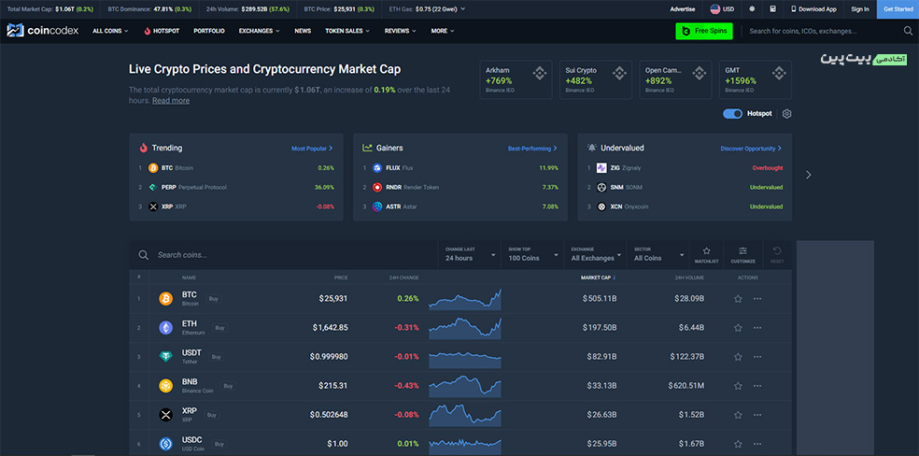Screen dimensions: 919x456
Task: Sort the table by 24H Volume header
Action: pos(689,278)
